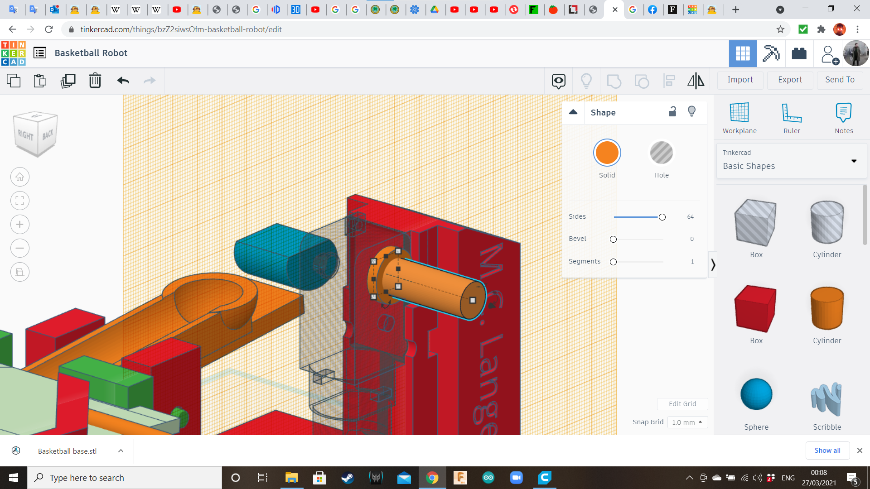Open the Snap Grid 1.0 mm dropdown
The width and height of the screenshot is (870, 489).
tap(687, 422)
